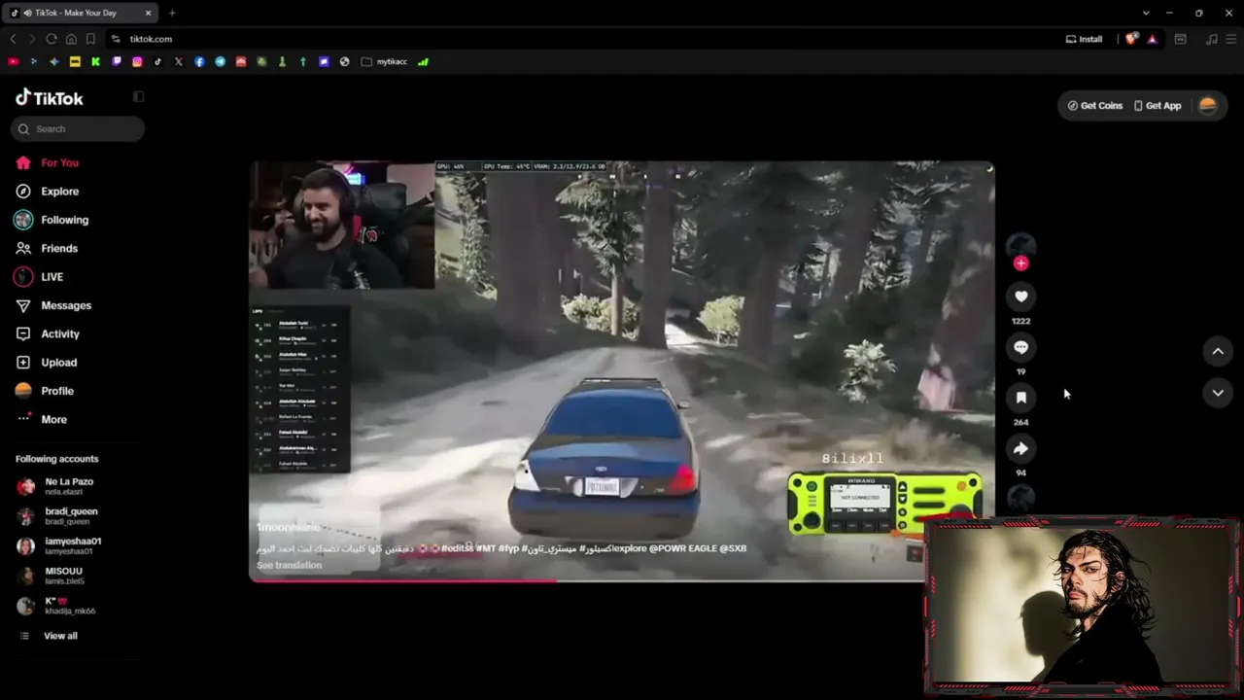Image resolution: width=1244 pixels, height=700 pixels.
Task: Open the Upload page
Action: [x=58, y=363]
